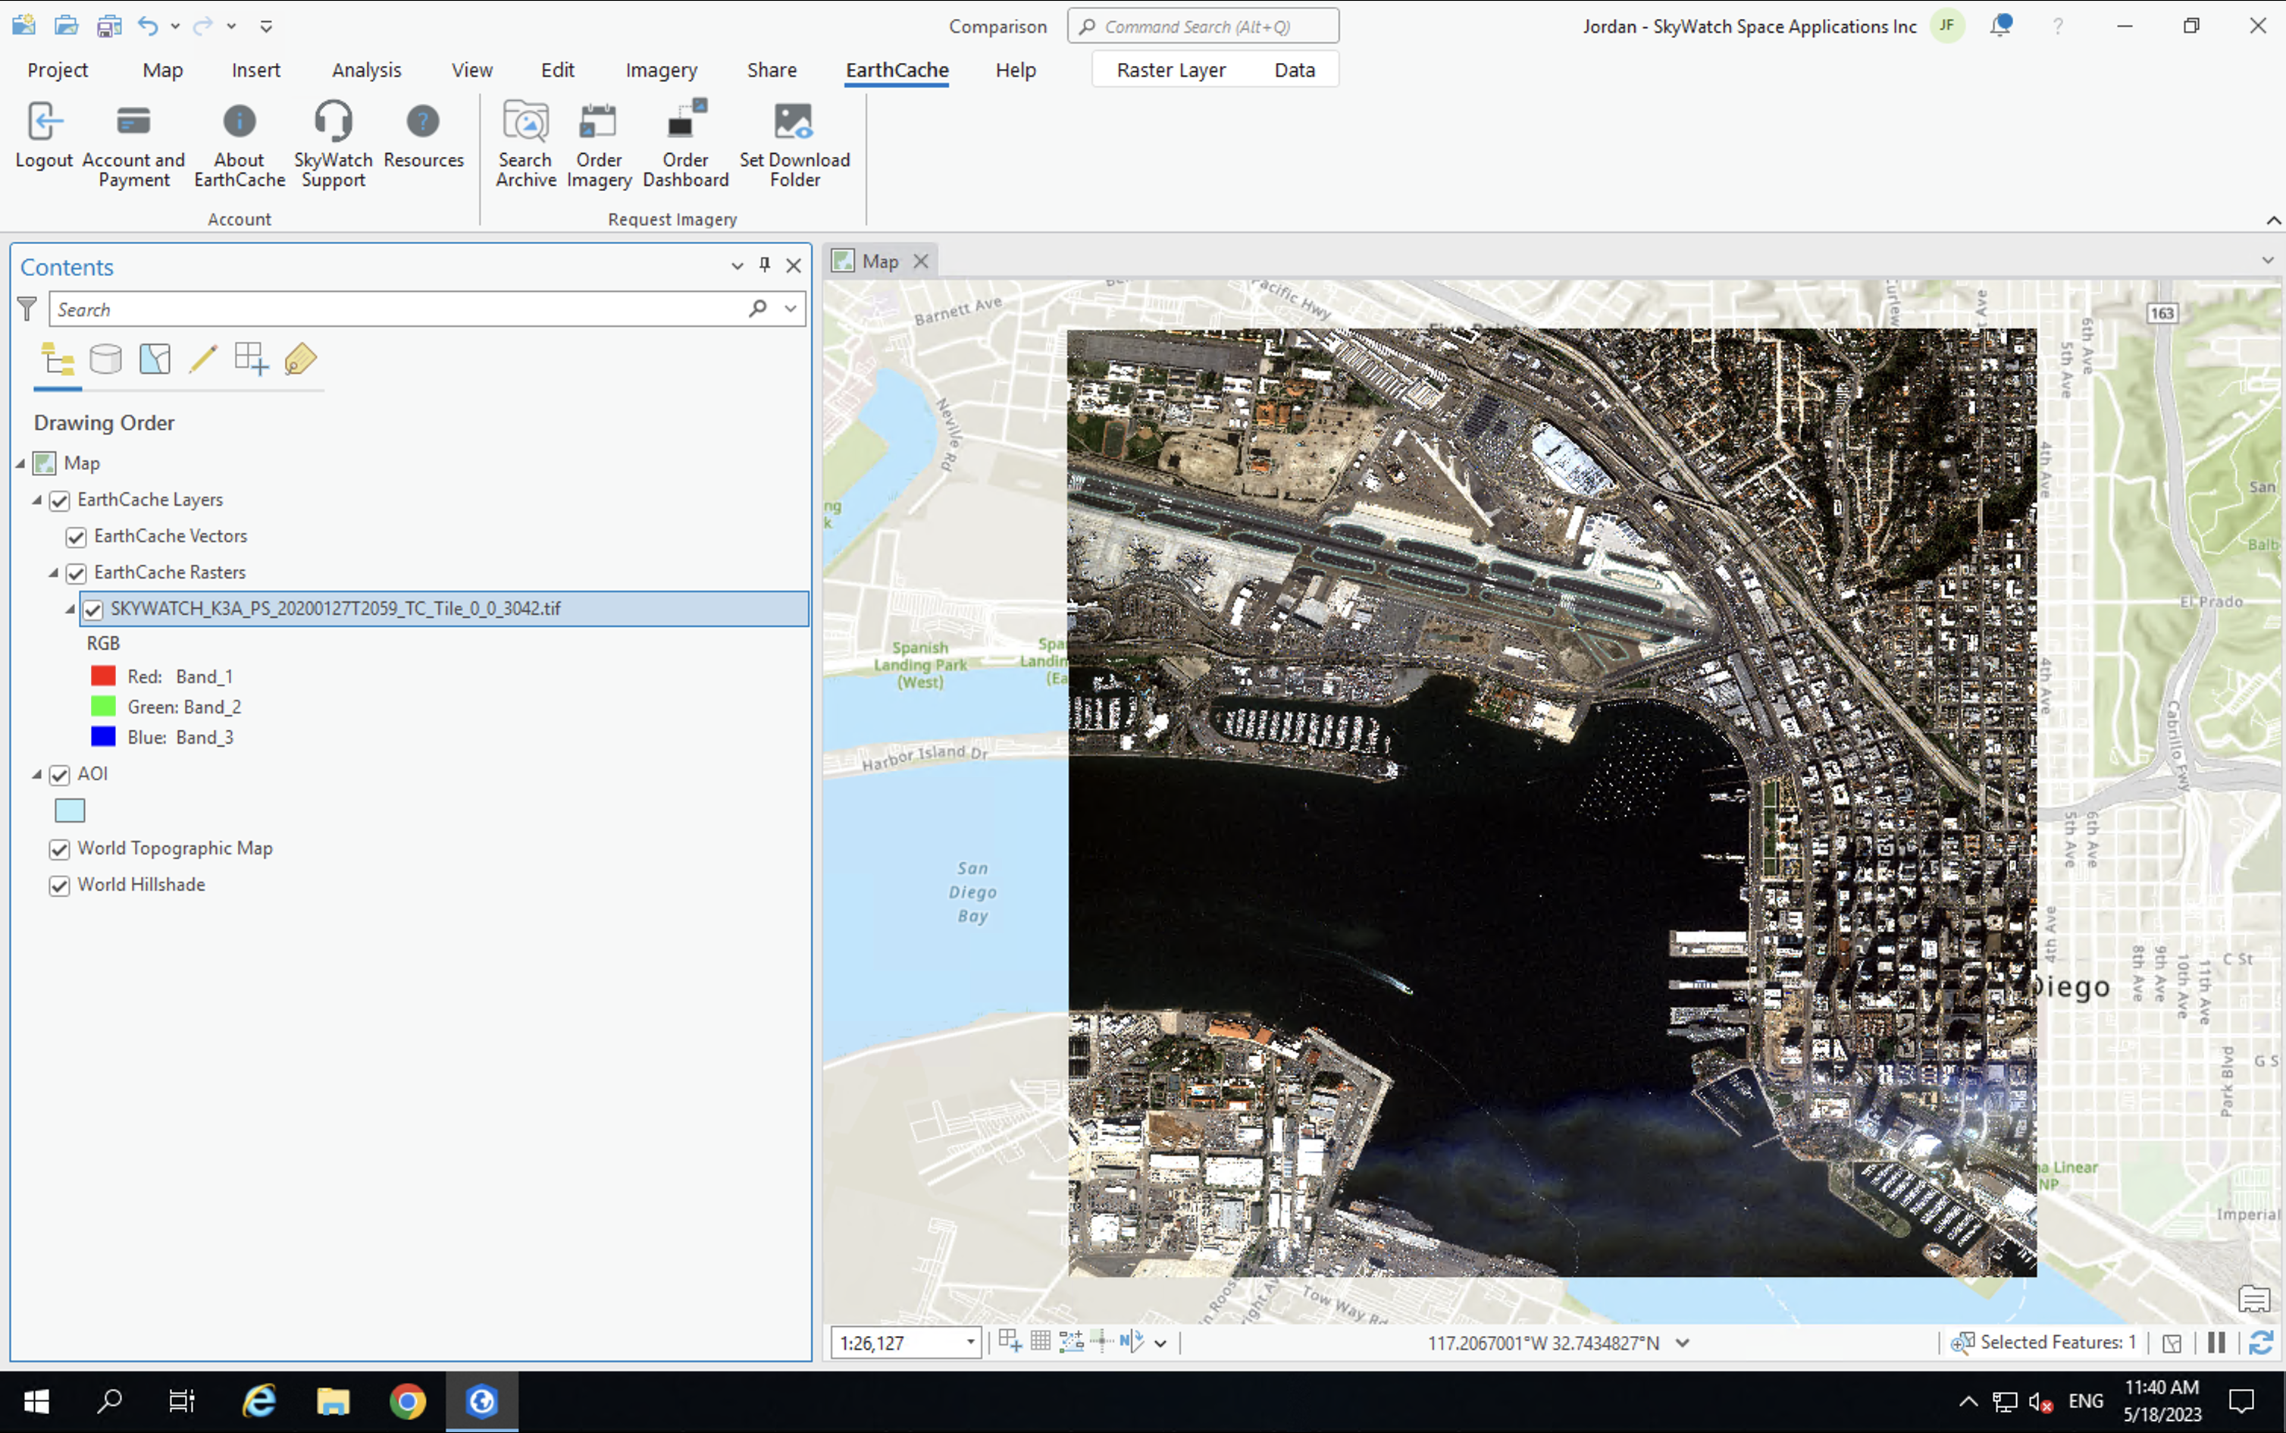Select List by Data Source in Contents

click(x=105, y=358)
